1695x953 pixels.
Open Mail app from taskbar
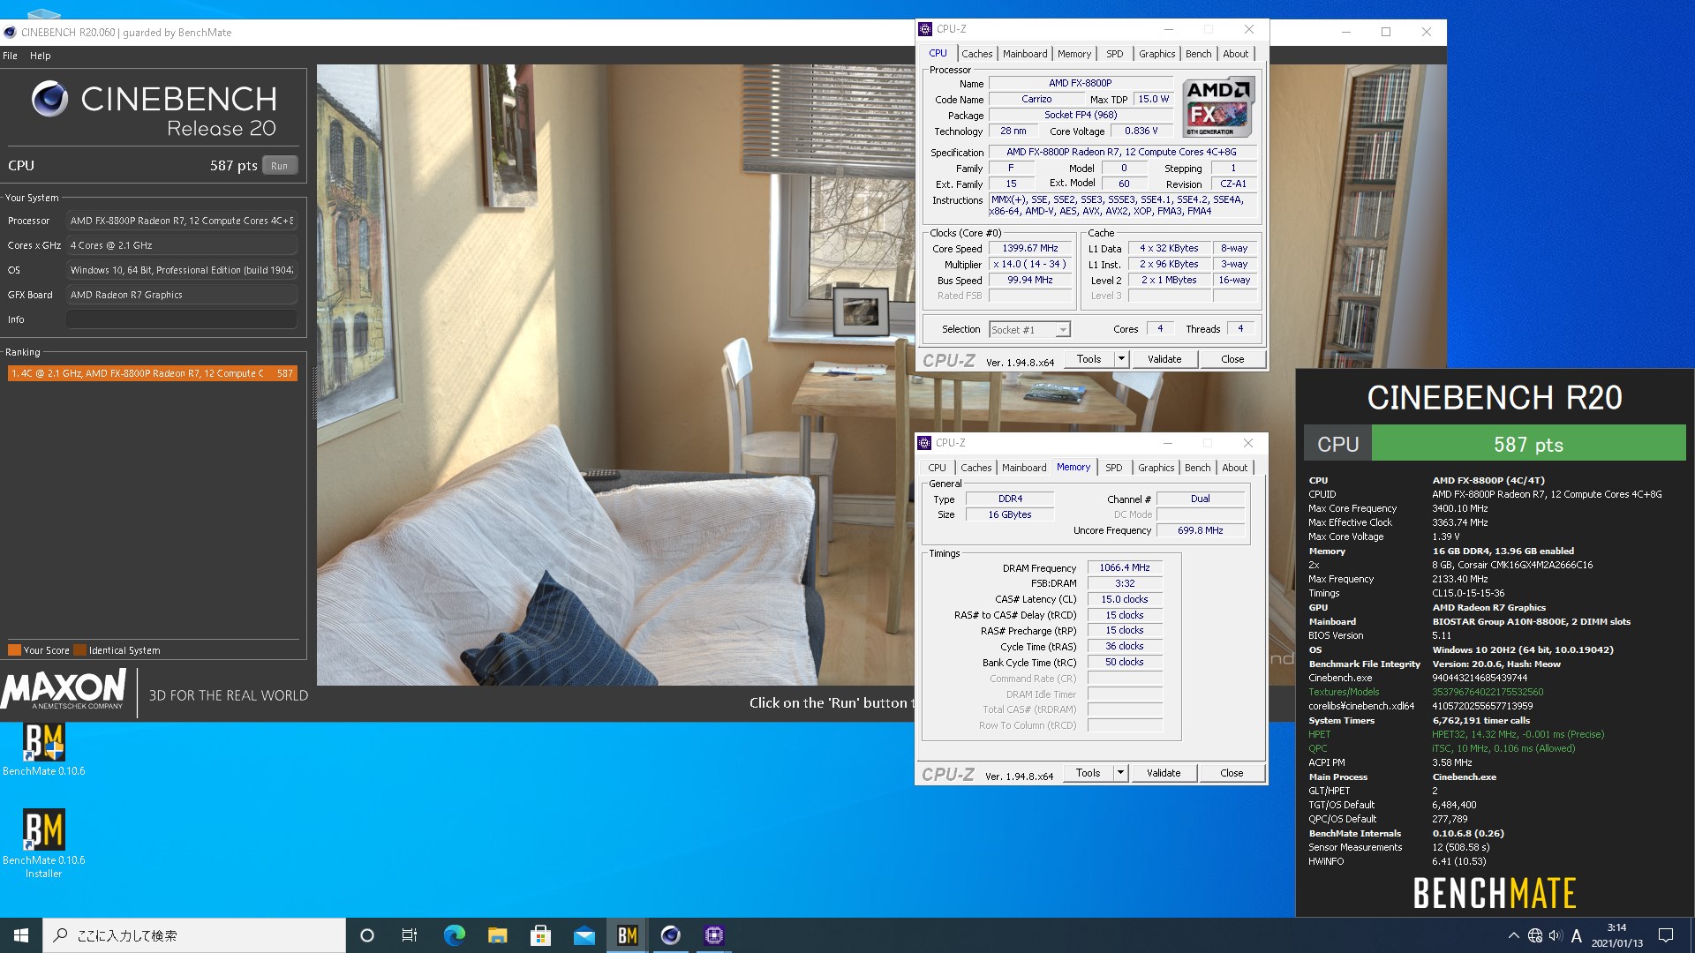pyautogui.click(x=584, y=935)
